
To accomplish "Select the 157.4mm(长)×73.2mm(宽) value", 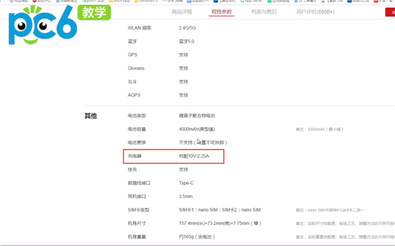I will (x=220, y=224).
